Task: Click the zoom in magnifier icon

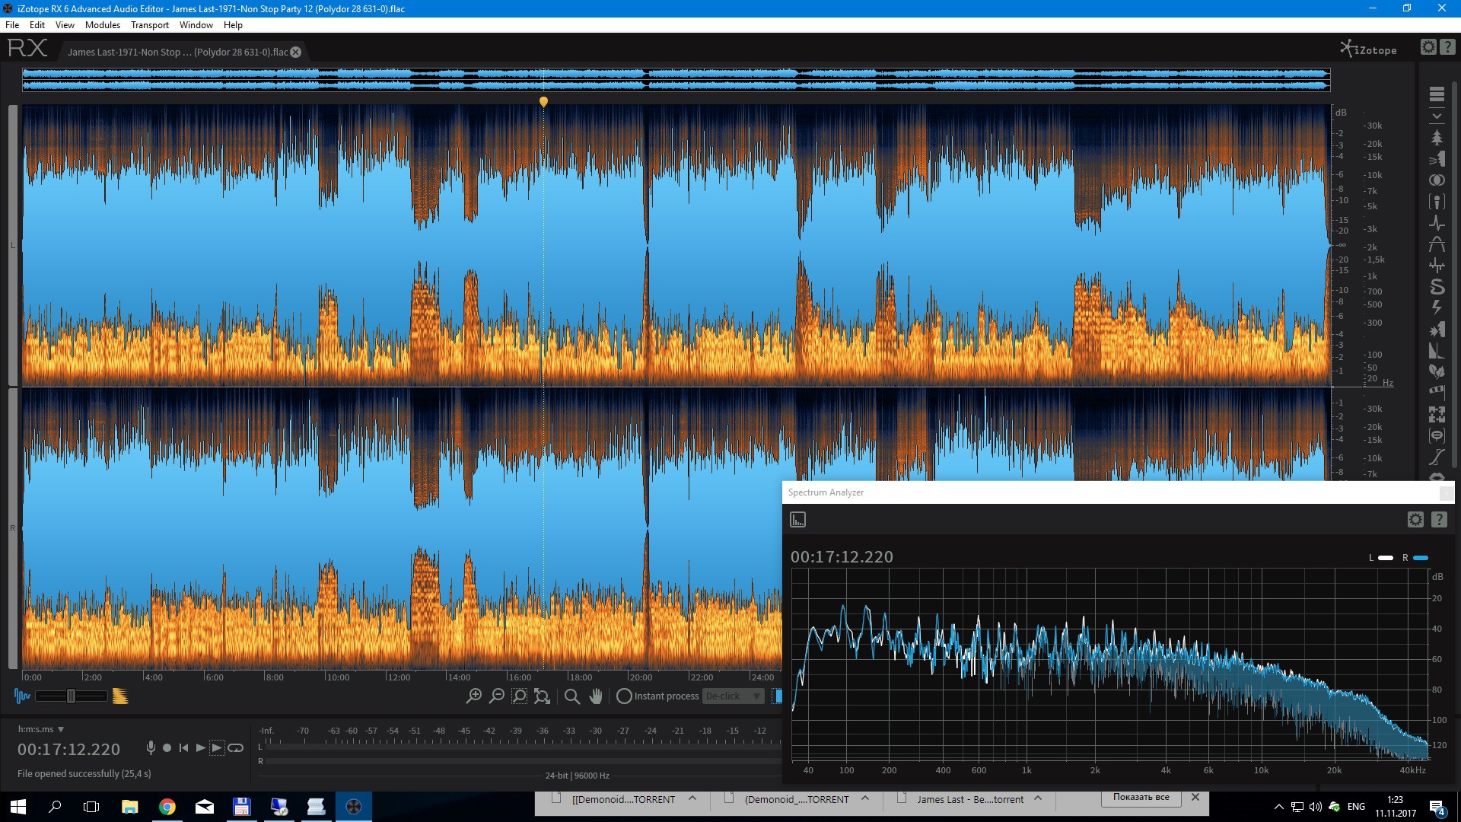Action: (474, 696)
